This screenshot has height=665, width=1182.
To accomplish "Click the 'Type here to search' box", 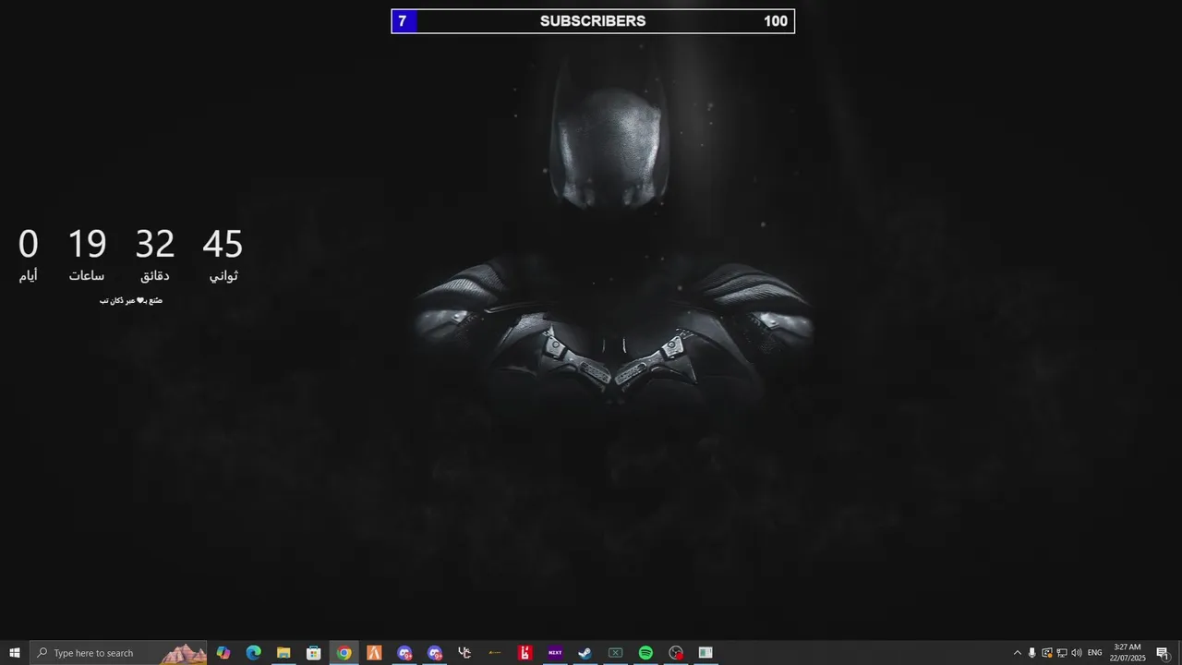I will click(119, 653).
